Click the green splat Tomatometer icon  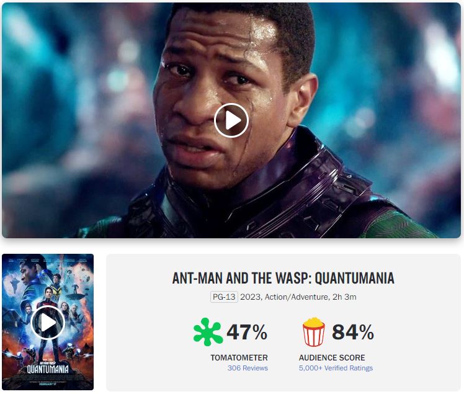click(208, 332)
